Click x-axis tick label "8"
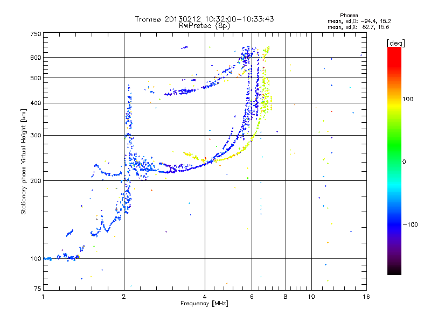The height and width of the screenshot is (323, 431). pyautogui.click(x=286, y=297)
